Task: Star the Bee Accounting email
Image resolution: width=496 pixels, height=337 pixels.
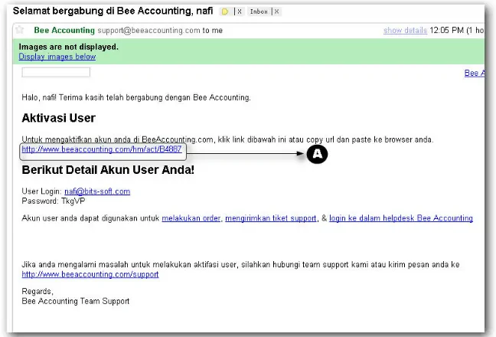Action: click(20, 30)
